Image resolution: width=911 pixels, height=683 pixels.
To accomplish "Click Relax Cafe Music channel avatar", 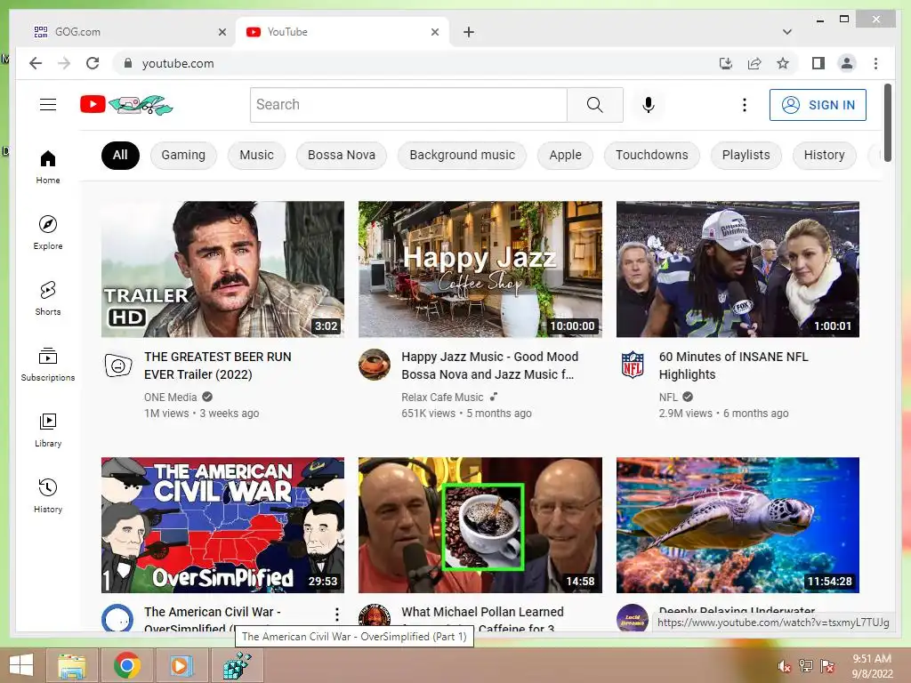I will pos(375,365).
